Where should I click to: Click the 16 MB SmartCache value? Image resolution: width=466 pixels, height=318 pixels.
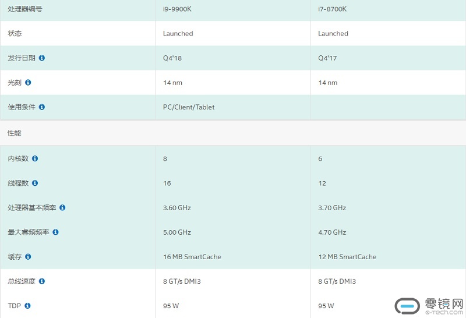[x=192, y=257]
